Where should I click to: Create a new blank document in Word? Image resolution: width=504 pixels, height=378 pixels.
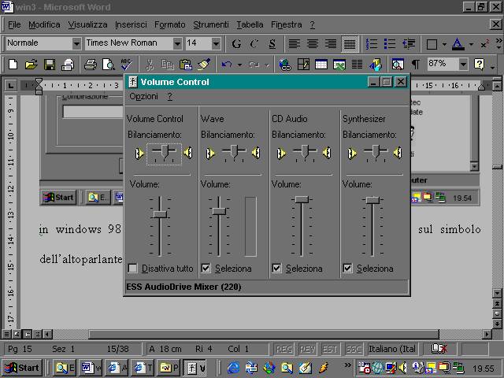(13, 65)
